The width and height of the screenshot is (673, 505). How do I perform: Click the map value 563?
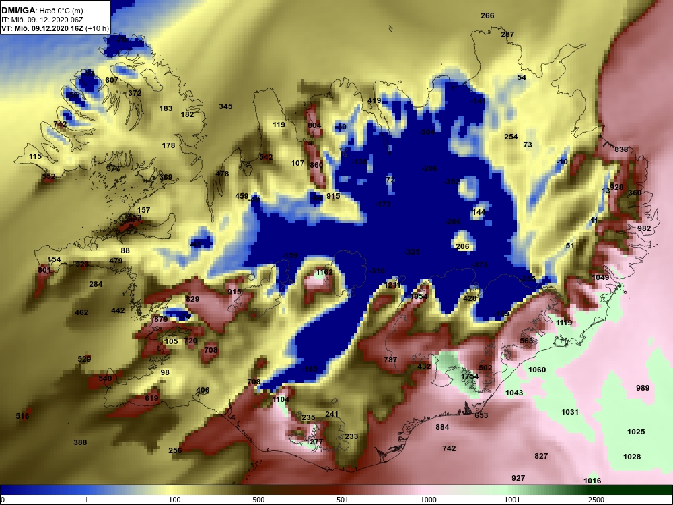click(x=526, y=341)
